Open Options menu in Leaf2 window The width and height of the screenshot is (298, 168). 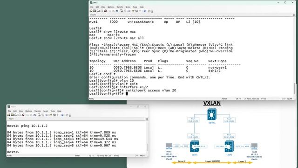point(111,7)
